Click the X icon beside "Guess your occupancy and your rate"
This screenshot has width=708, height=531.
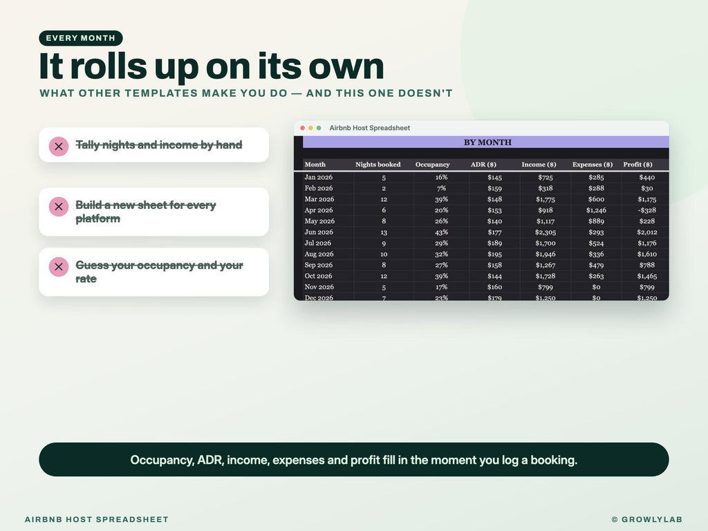click(59, 267)
